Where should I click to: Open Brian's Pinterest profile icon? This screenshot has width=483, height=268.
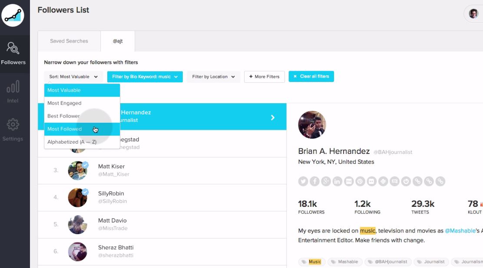click(x=360, y=181)
